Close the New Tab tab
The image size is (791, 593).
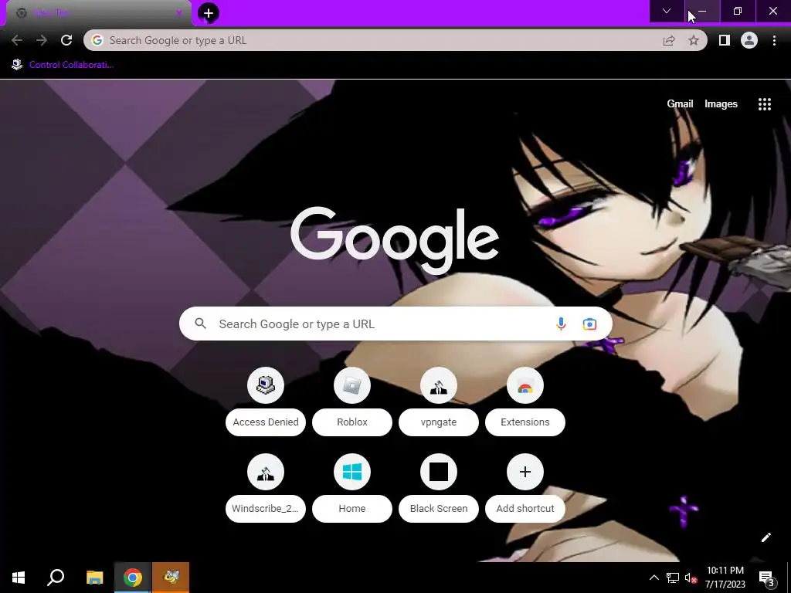pos(179,13)
